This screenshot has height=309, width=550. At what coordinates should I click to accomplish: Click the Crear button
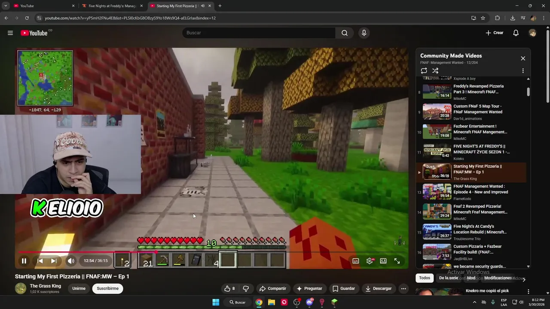494,33
